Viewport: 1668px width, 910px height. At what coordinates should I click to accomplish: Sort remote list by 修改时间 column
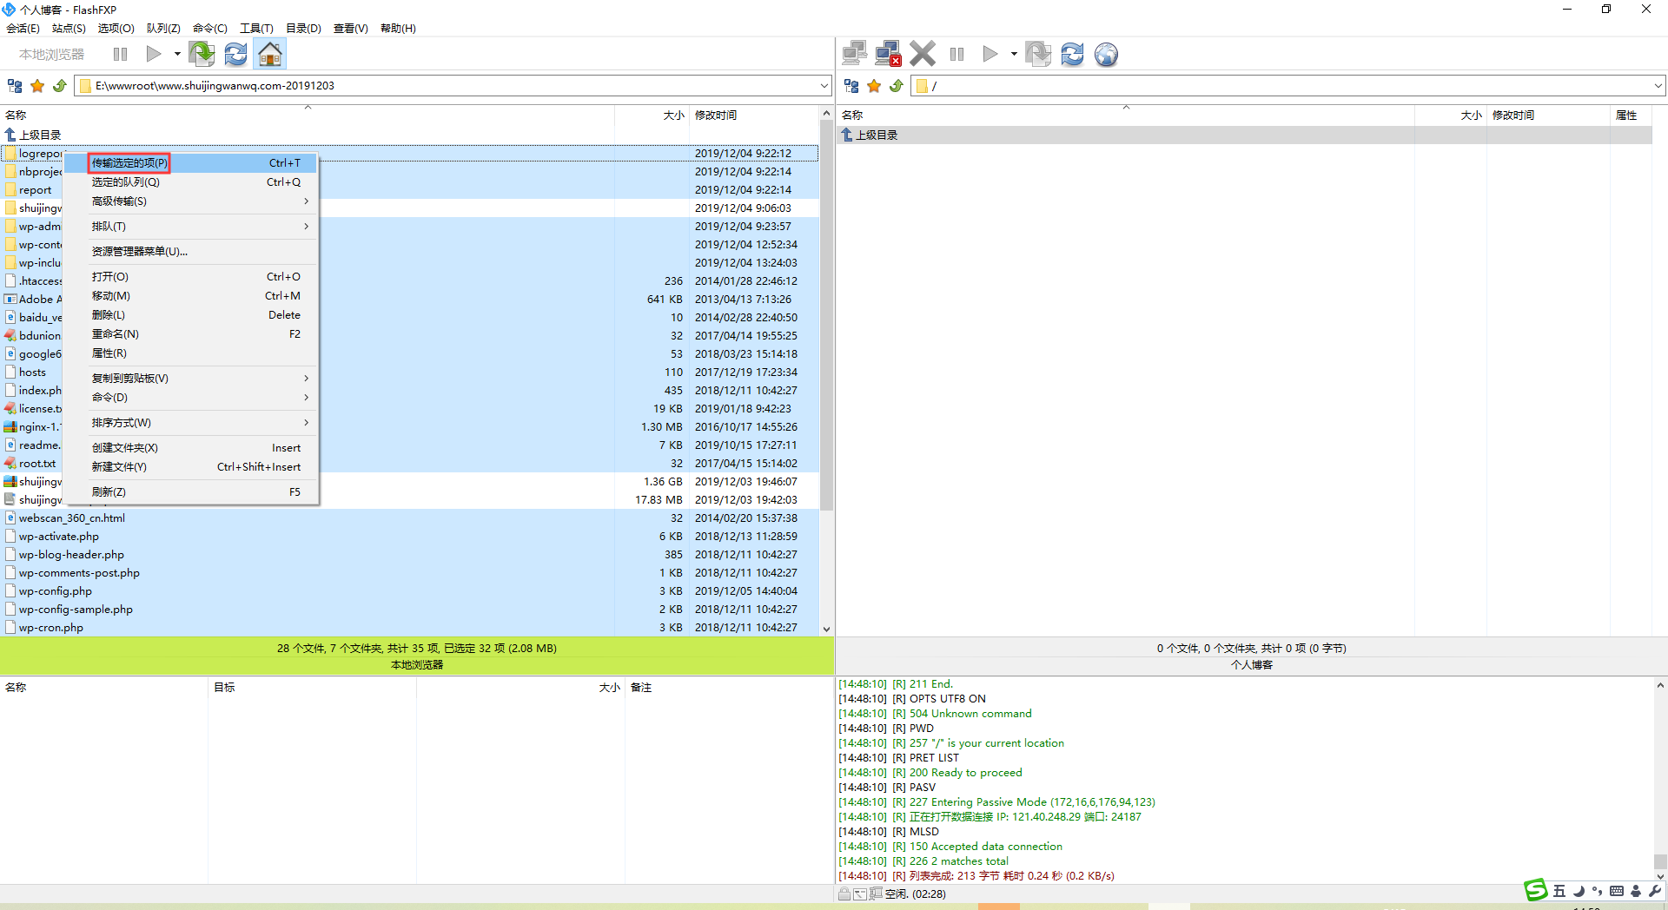pos(1512,115)
